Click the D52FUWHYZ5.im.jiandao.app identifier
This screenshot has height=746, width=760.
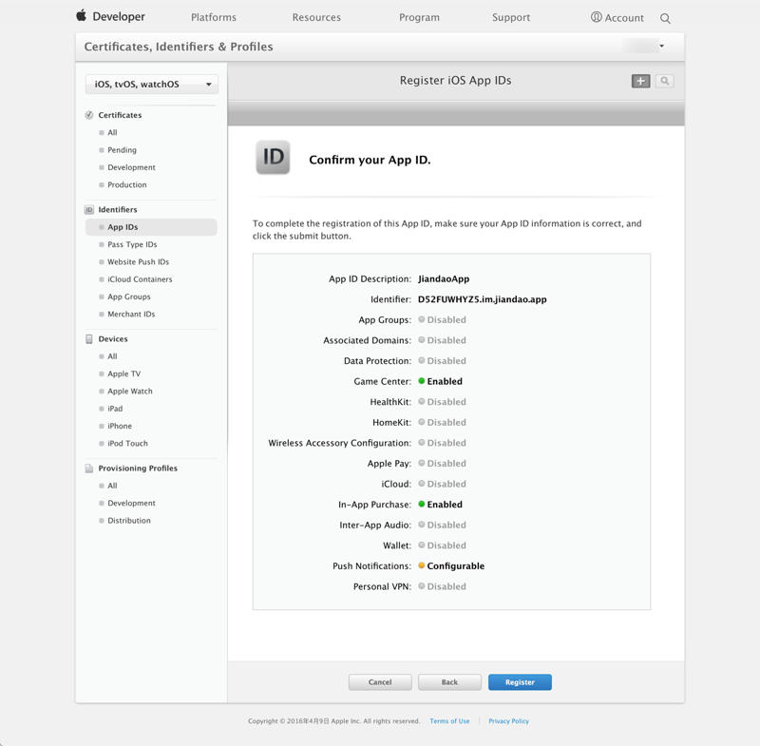tap(483, 299)
